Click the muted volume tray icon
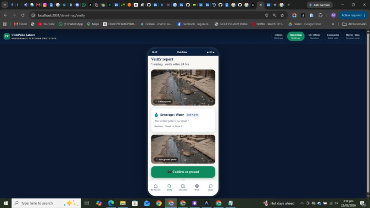370x208 pixels. click(x=336, y=203)
